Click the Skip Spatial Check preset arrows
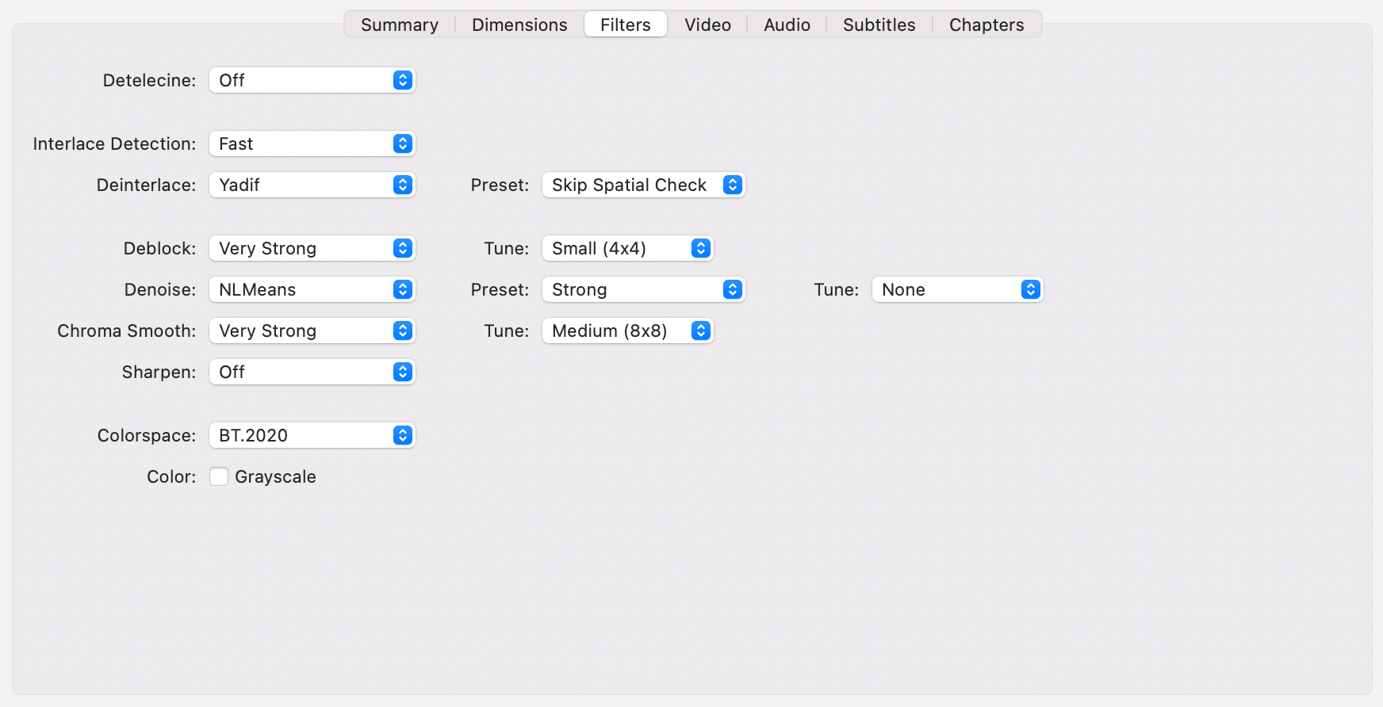Image resolution: width=1383 pixels, height=707 pixels. [x=733, y=185]
